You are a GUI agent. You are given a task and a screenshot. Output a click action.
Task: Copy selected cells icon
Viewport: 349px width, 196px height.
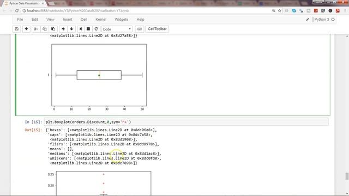pyautogui.click(x=45, y=29)
